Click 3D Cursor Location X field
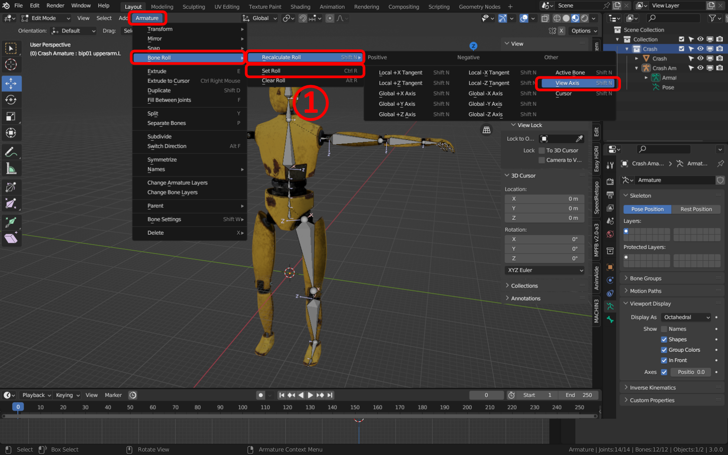The height and width of the screenshot is (455, 728). pyautogui.click(x=545, y=199)
